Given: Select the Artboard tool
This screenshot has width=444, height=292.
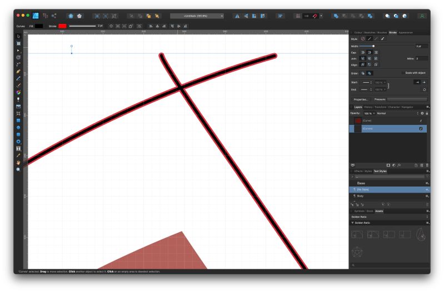Looking at the screenshot, I should point(18,43).
